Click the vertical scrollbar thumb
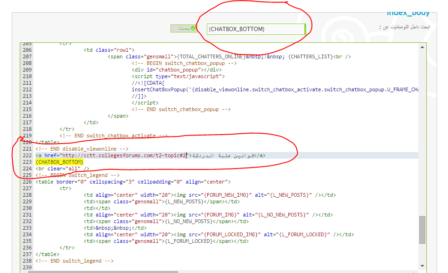Screen dimensions: 448x273 422,230
